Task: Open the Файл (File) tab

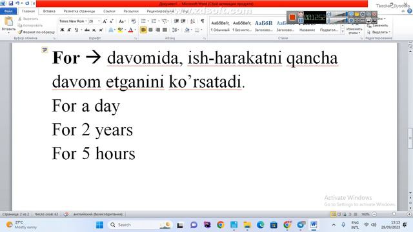Action: click(x=8, y=11)
